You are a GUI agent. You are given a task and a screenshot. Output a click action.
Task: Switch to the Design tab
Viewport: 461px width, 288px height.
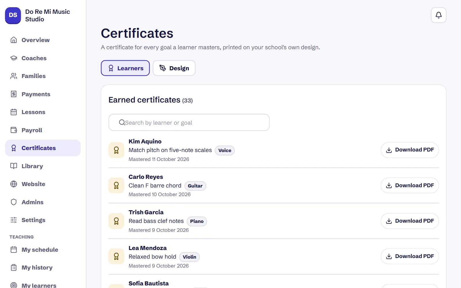[x=174, y=68]
